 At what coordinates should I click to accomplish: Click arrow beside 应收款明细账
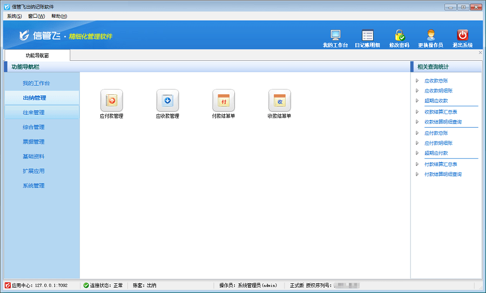click(417, 90)
